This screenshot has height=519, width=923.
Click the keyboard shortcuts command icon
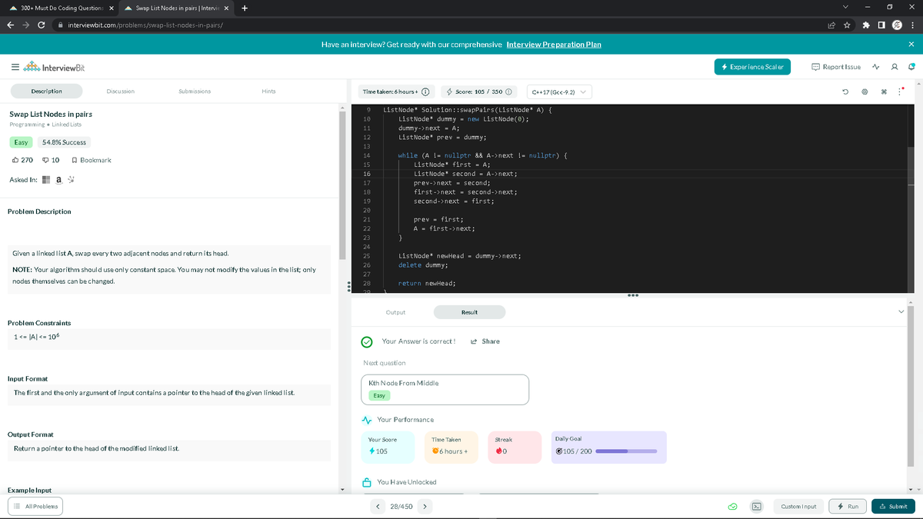[x=883, y=92]
